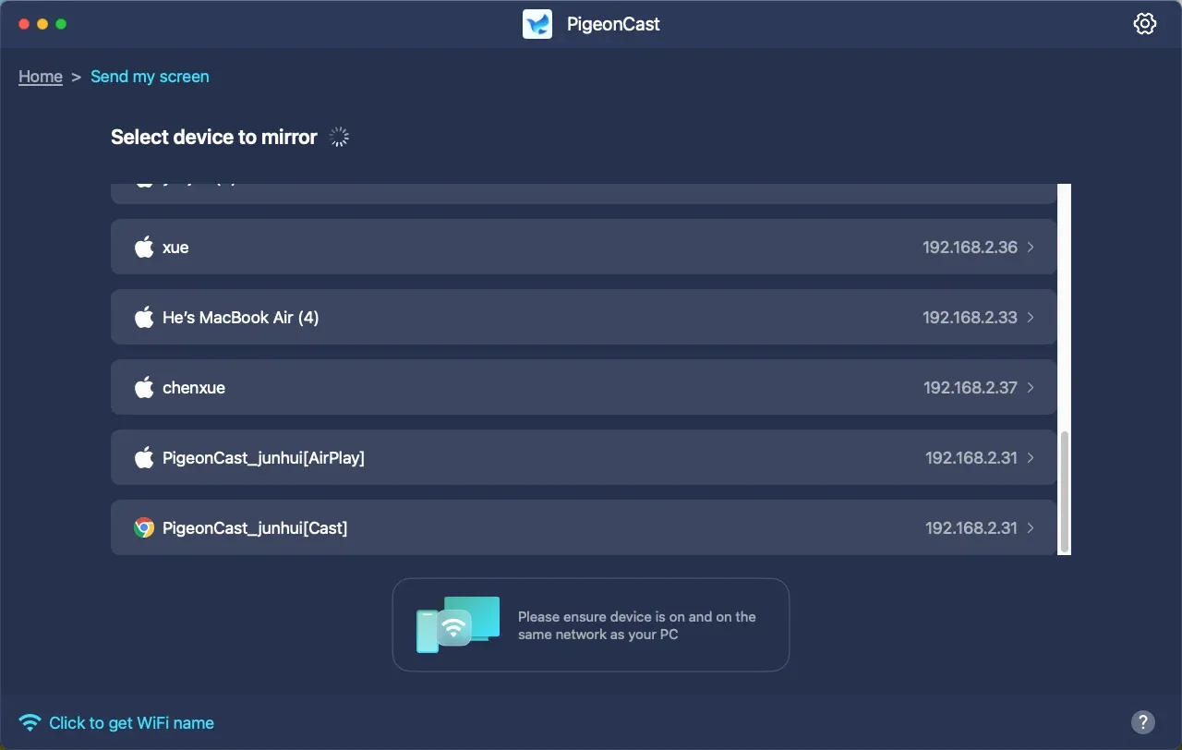Click the IP address 192.168.2.33
This screenshot has height=750, width=1182.
[x=970, y=318]
